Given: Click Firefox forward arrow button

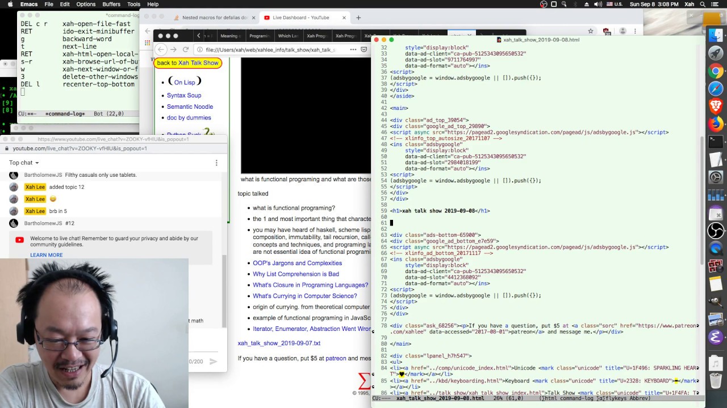Looking at the screenshot, I should click(173, 49).
